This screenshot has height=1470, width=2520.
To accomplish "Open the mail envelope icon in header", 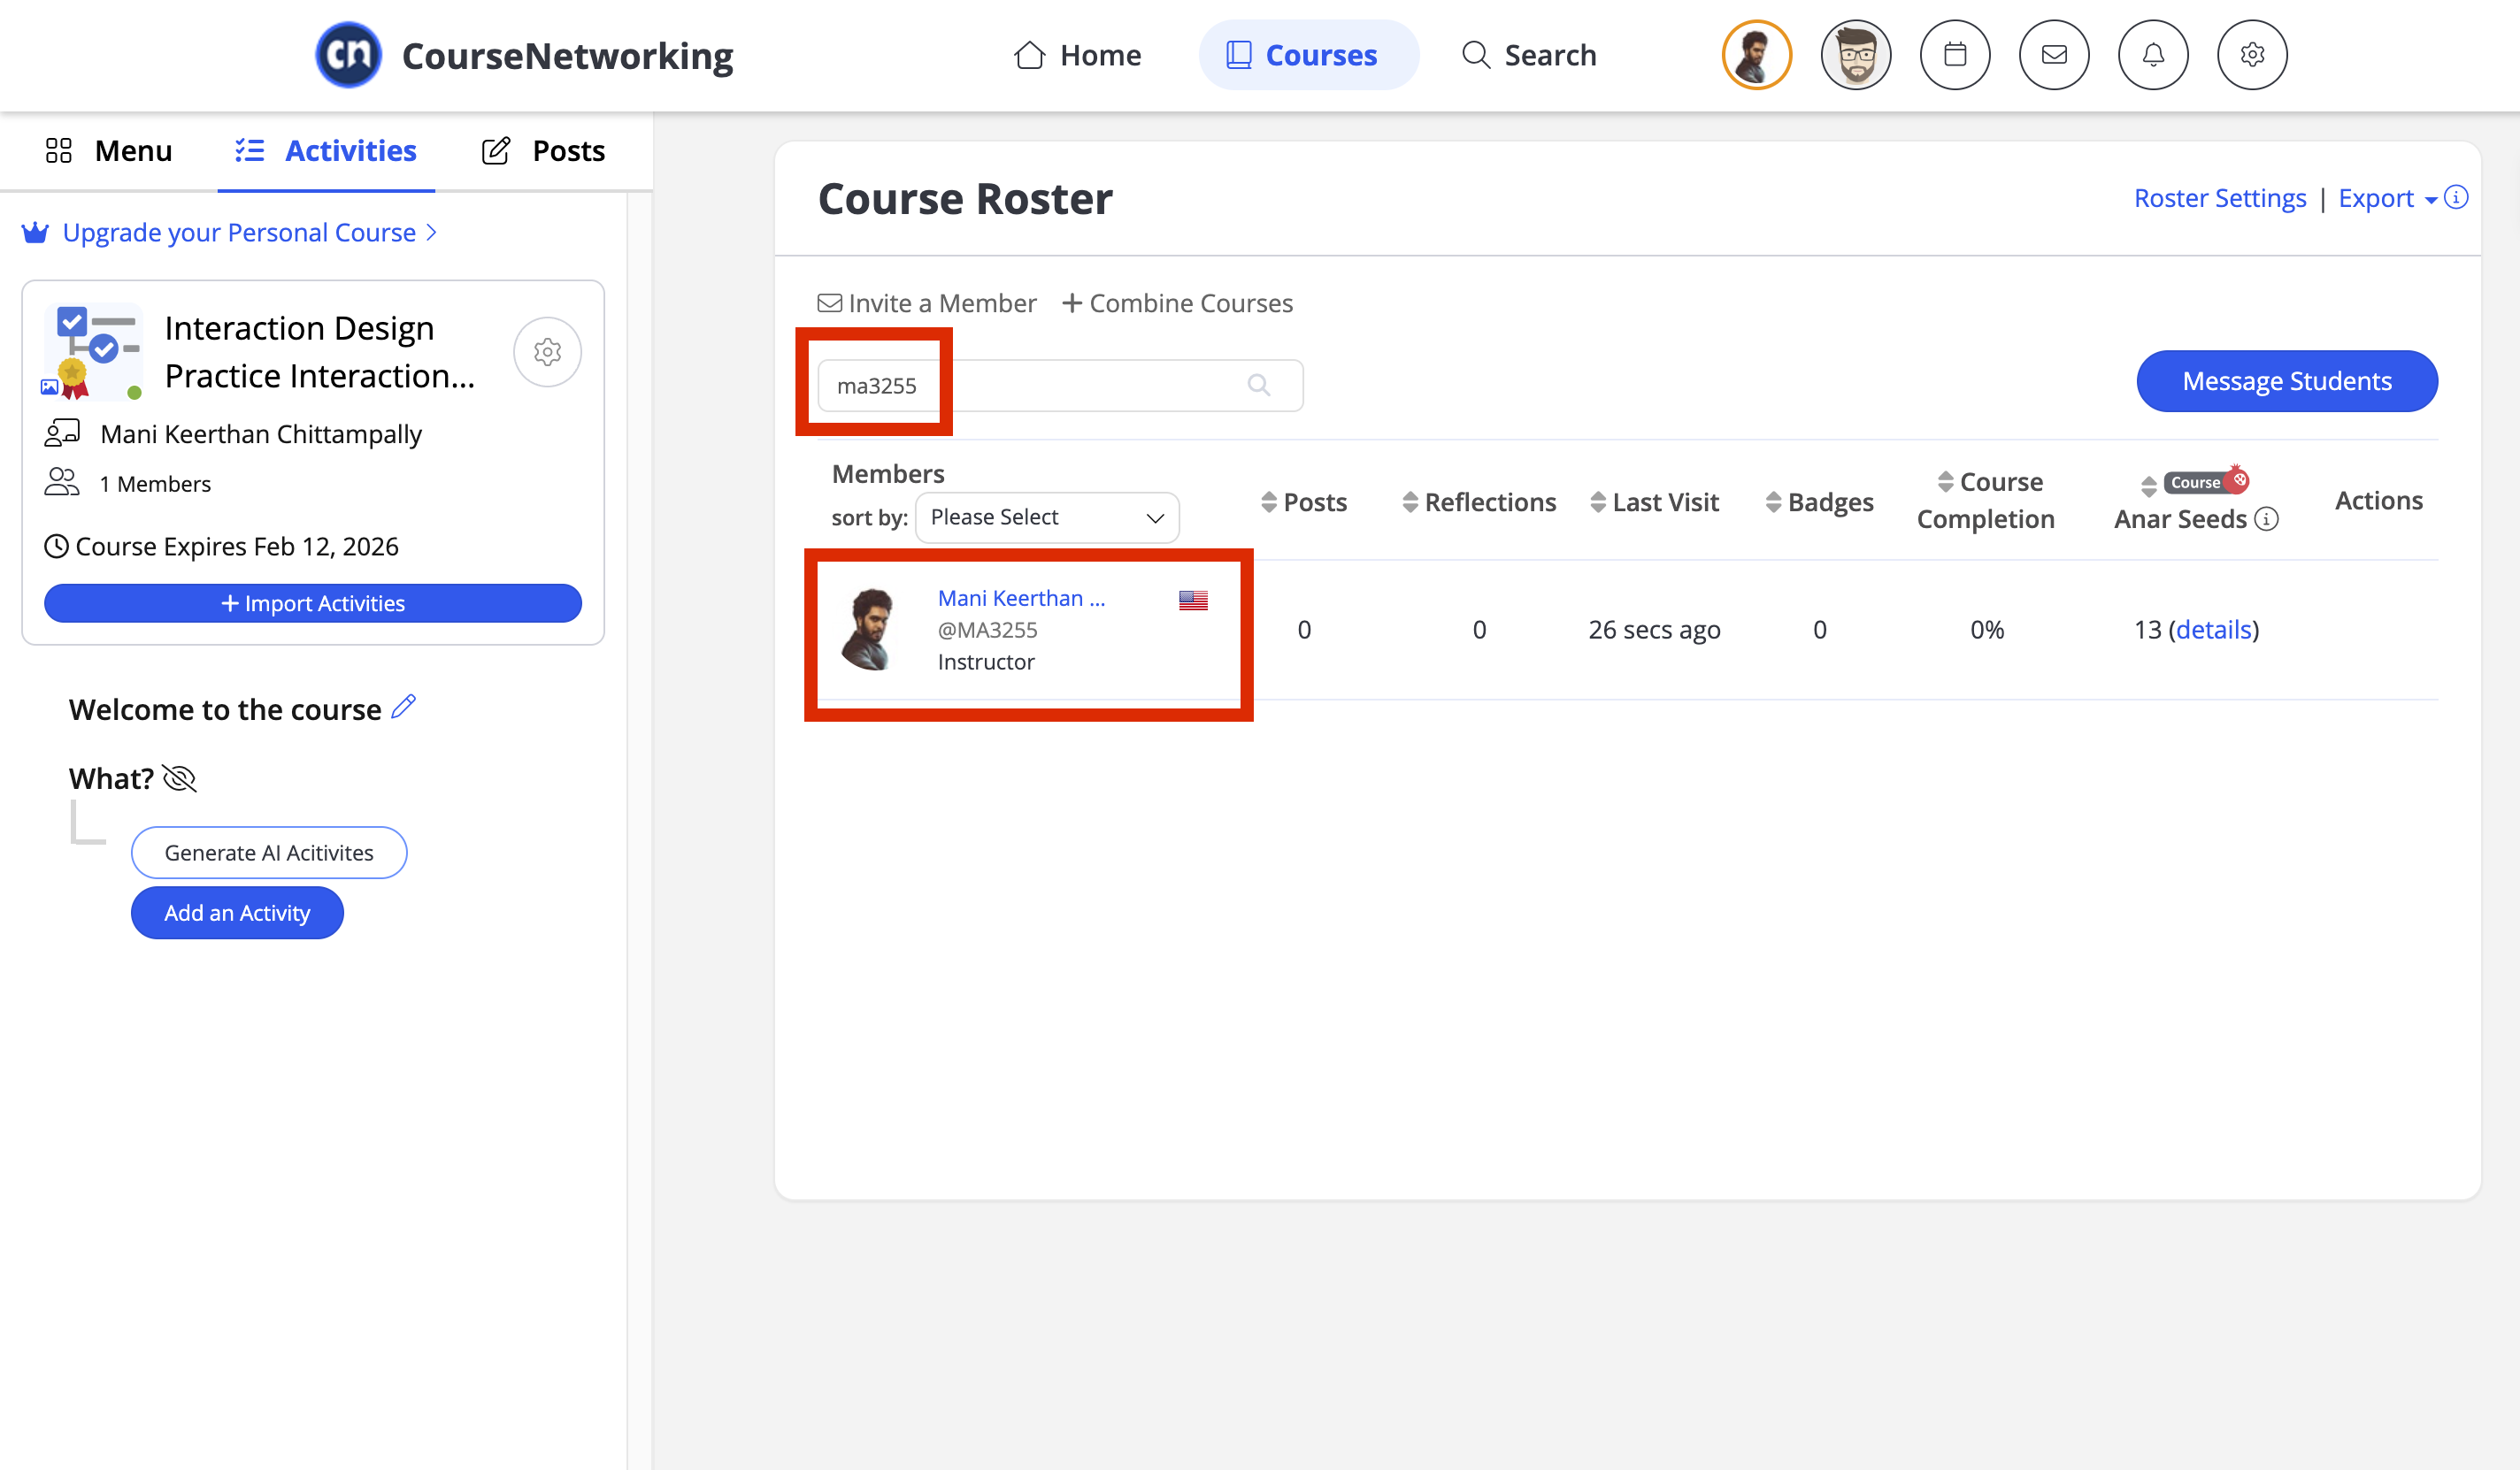I will (x=2053, y=55).
